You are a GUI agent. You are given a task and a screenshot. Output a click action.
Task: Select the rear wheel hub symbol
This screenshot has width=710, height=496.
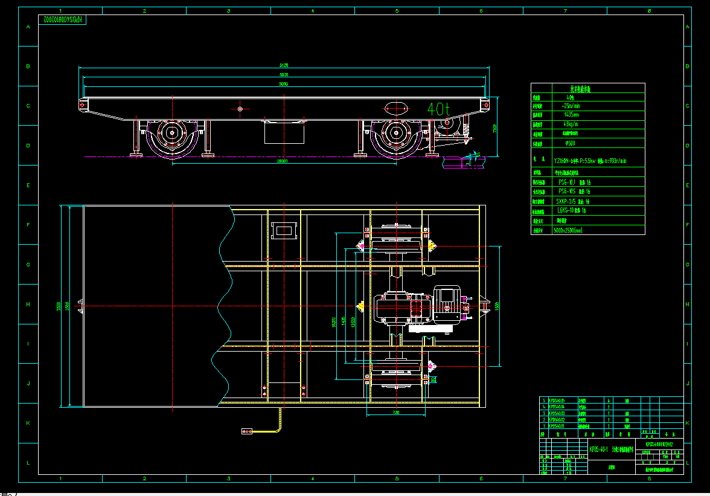pos(395,134)
